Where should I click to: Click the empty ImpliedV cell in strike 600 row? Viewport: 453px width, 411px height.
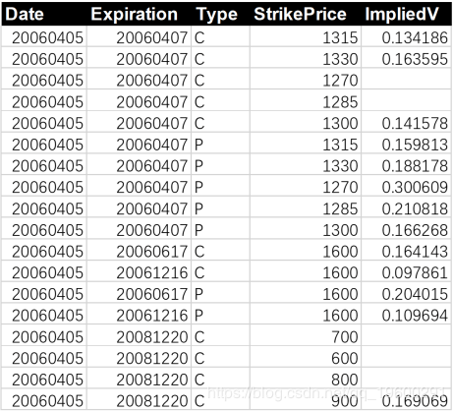tap(406, 358)
